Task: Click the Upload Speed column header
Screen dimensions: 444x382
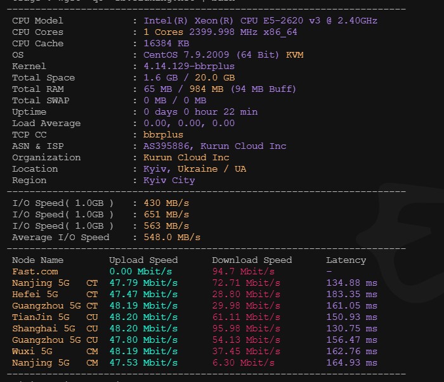Action: (x=143, y=260)
